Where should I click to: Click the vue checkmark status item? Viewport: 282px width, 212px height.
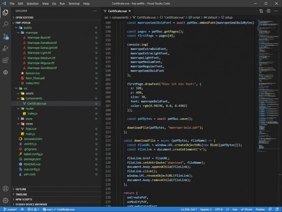point(59,209)
